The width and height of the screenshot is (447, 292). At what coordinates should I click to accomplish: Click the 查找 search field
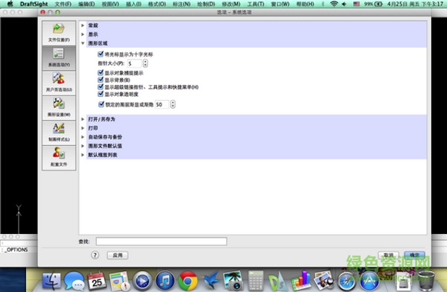point(162,241)
